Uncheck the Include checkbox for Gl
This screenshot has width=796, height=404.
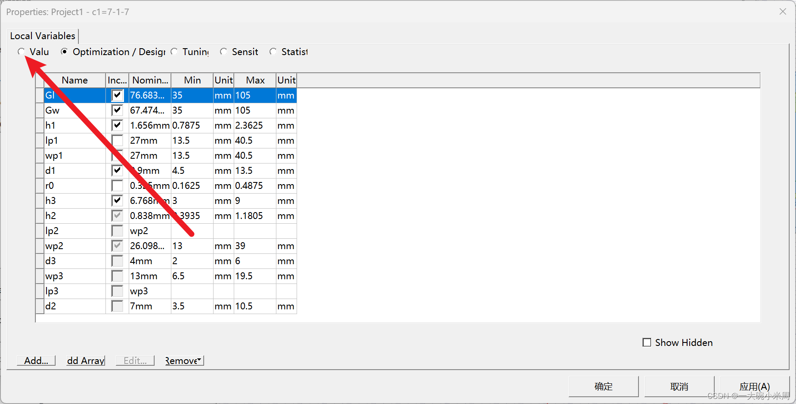click(117, 95)
